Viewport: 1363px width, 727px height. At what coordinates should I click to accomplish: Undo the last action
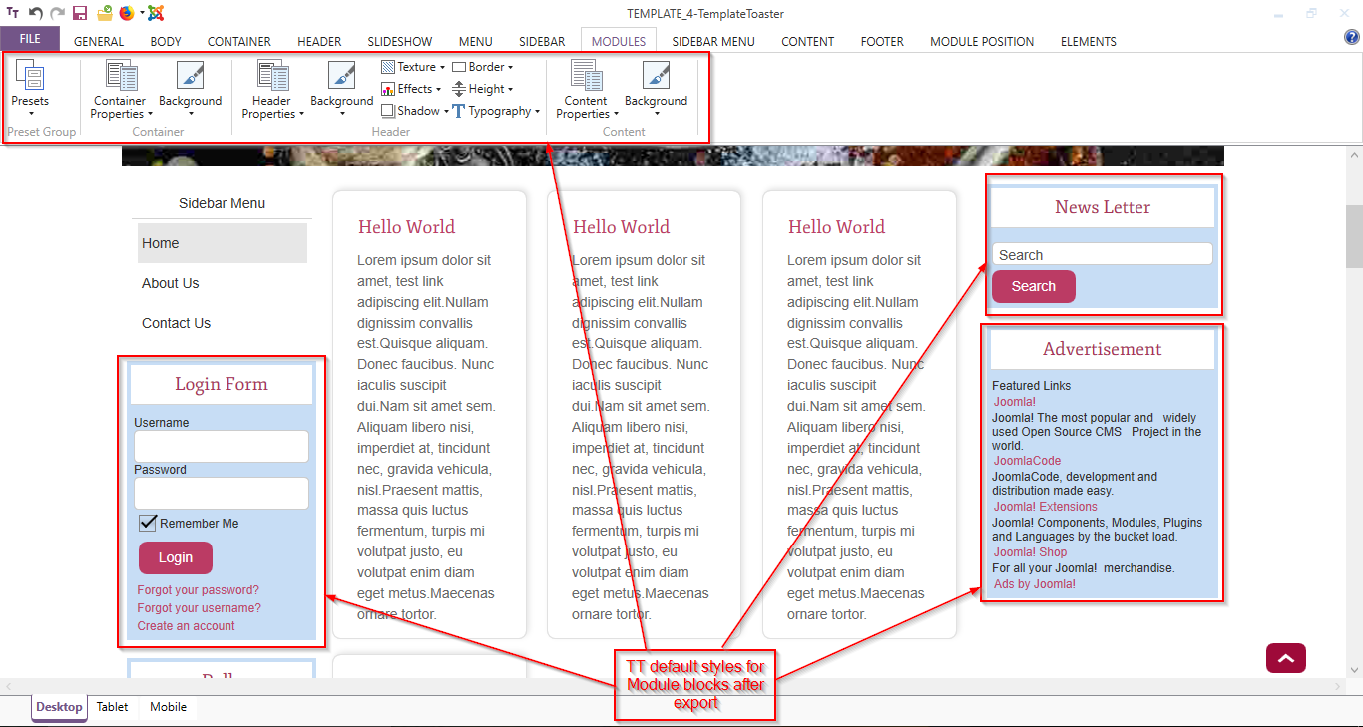pyautogui.click(x=36, y=13)
